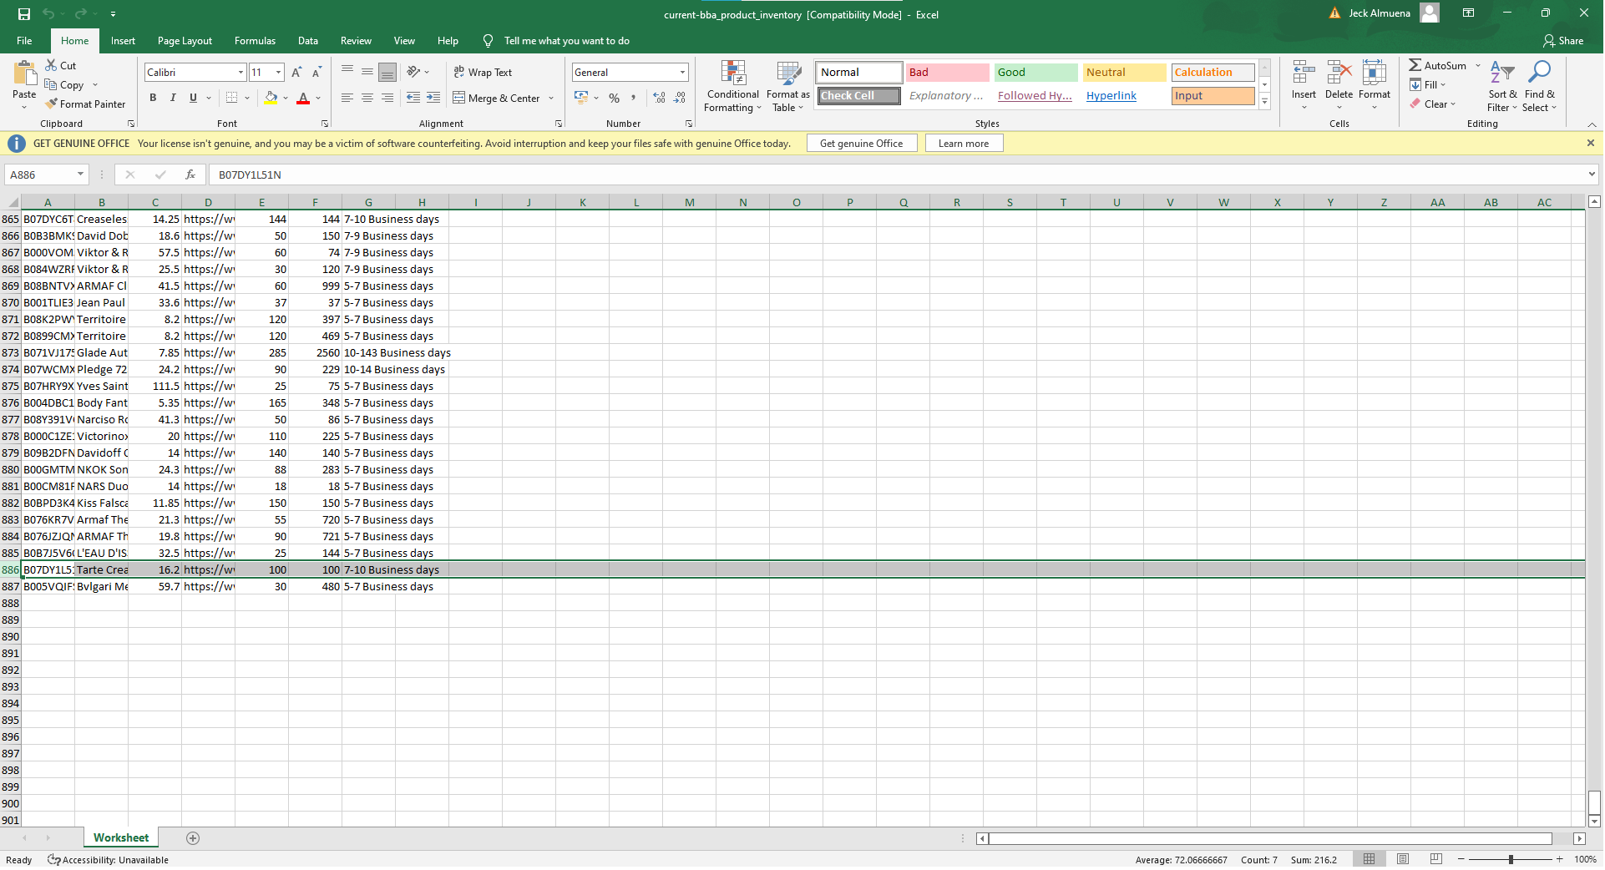Apply the Bad cell style
This screenshot has width=1605, height=870.
[x=948, y=73]
